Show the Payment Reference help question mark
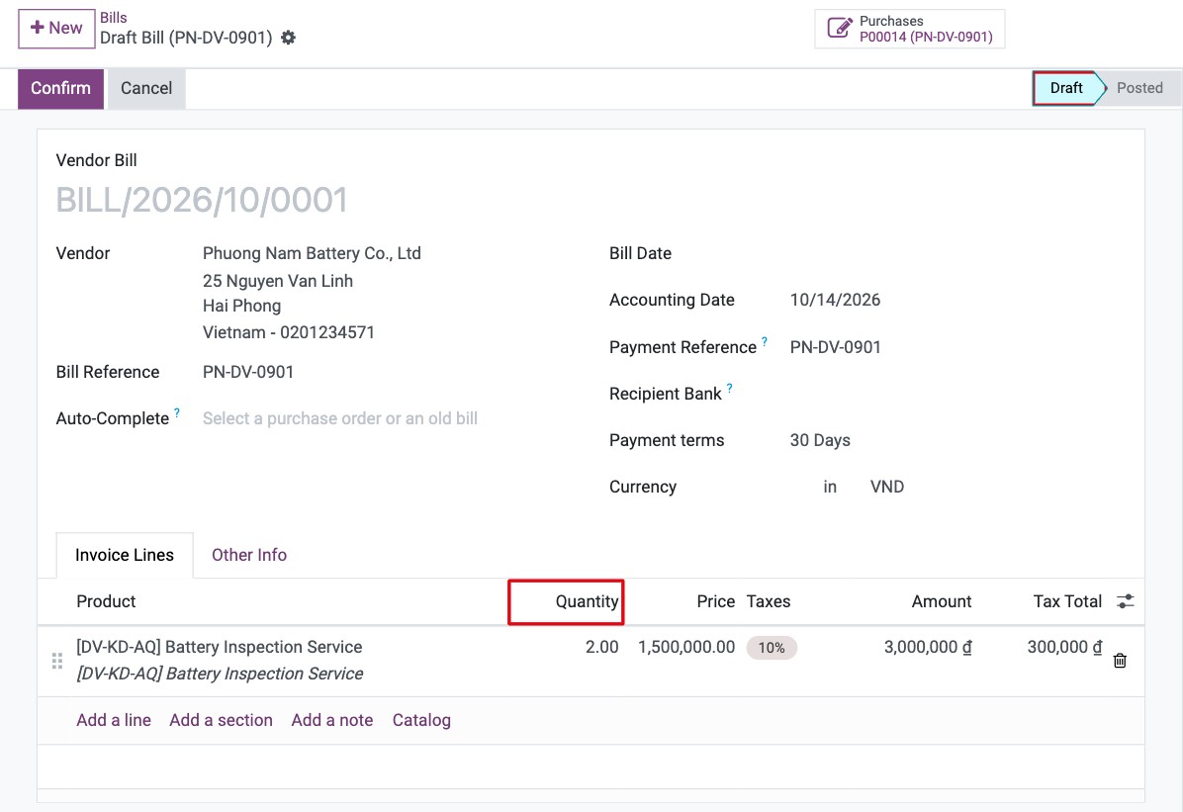1183x812 pixels. click(x=765, y=342)
